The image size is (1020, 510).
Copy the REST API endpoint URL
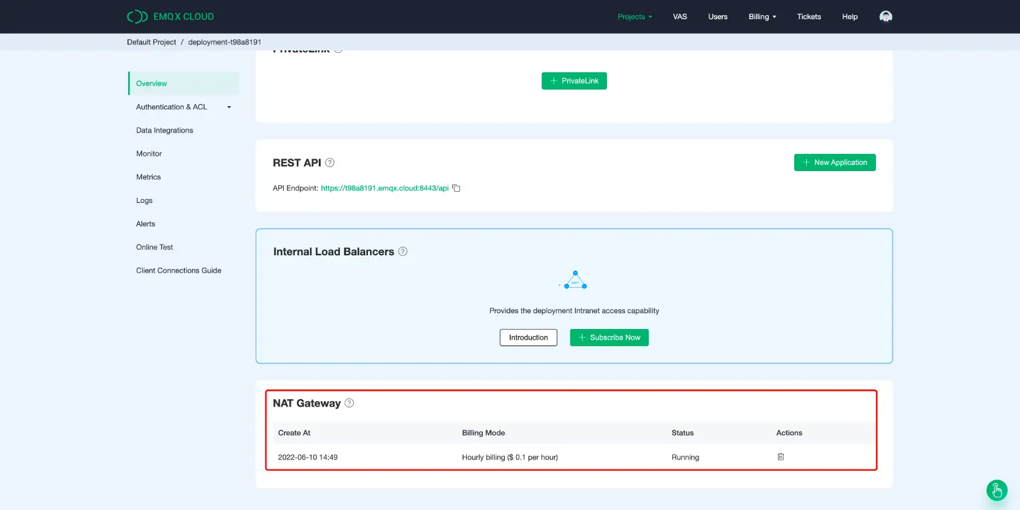coord(456,188)
